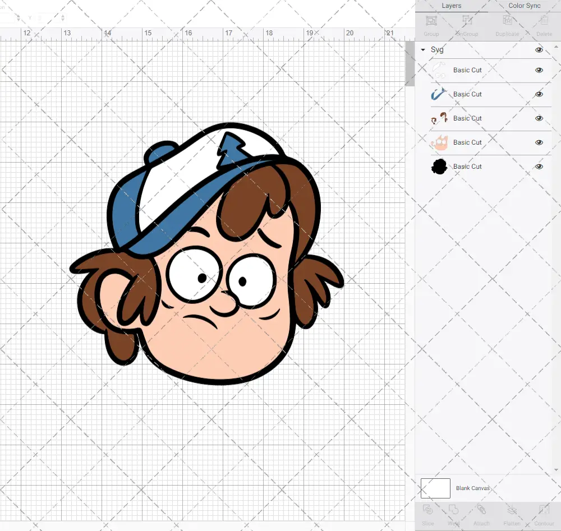The height and width of the screenshot is (531, 561).
Task: Collapse the Svg group in layers
Action: pos(423,50)
